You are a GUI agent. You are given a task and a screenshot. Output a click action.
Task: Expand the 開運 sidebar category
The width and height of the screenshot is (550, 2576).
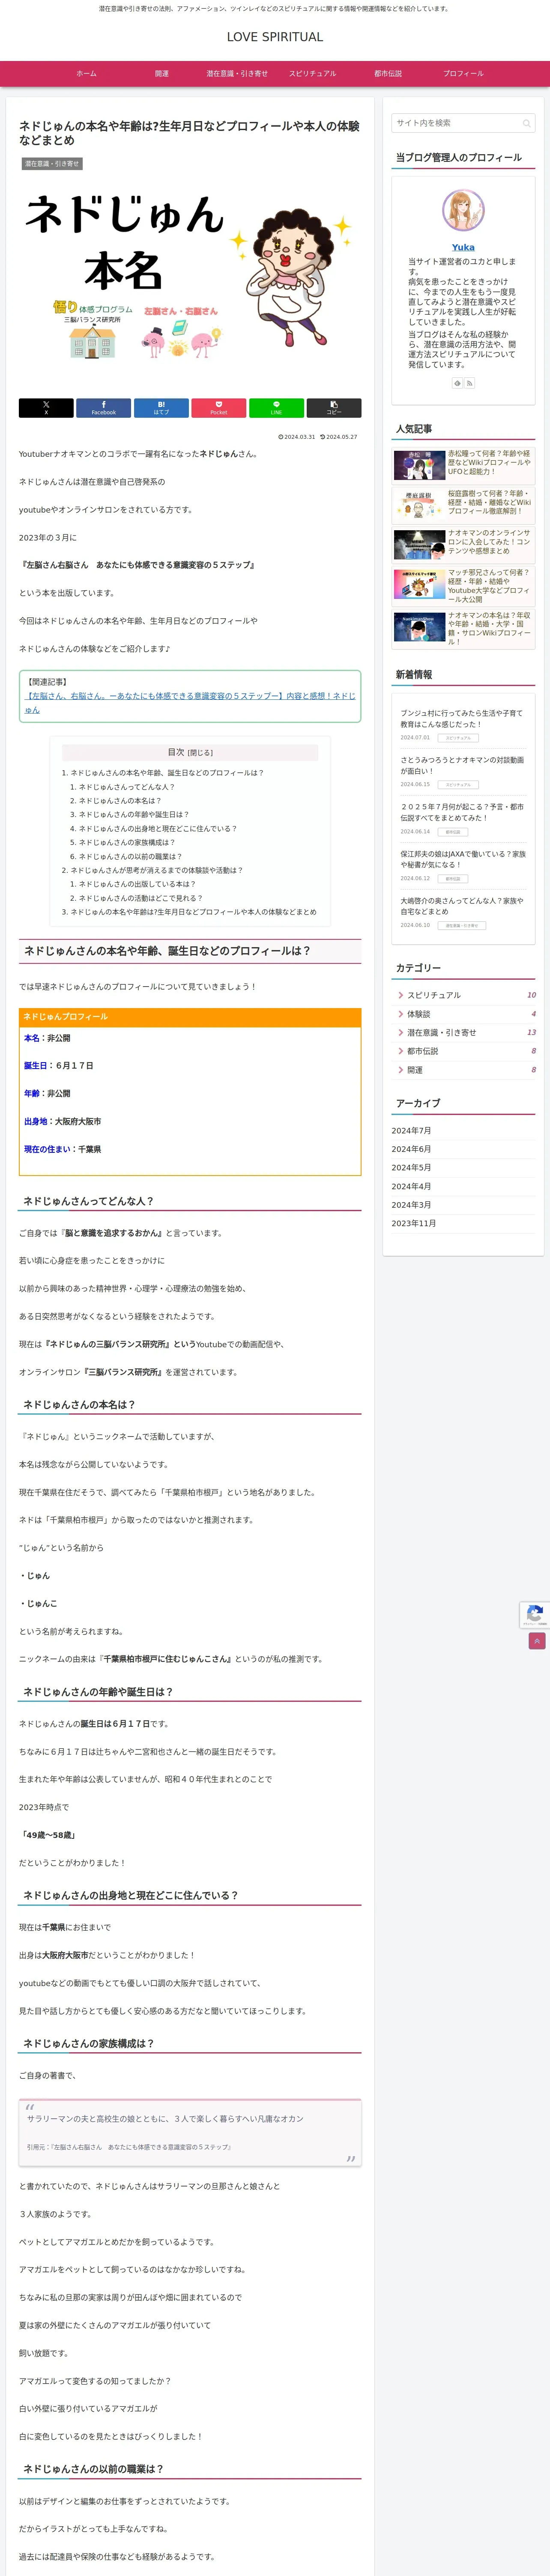point(463,1070)
